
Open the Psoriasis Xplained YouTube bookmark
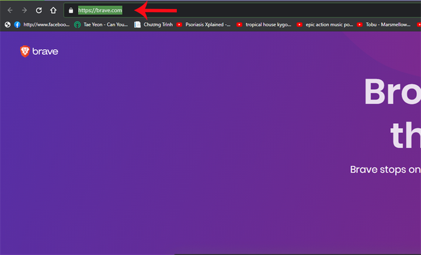tap(203, 25)
